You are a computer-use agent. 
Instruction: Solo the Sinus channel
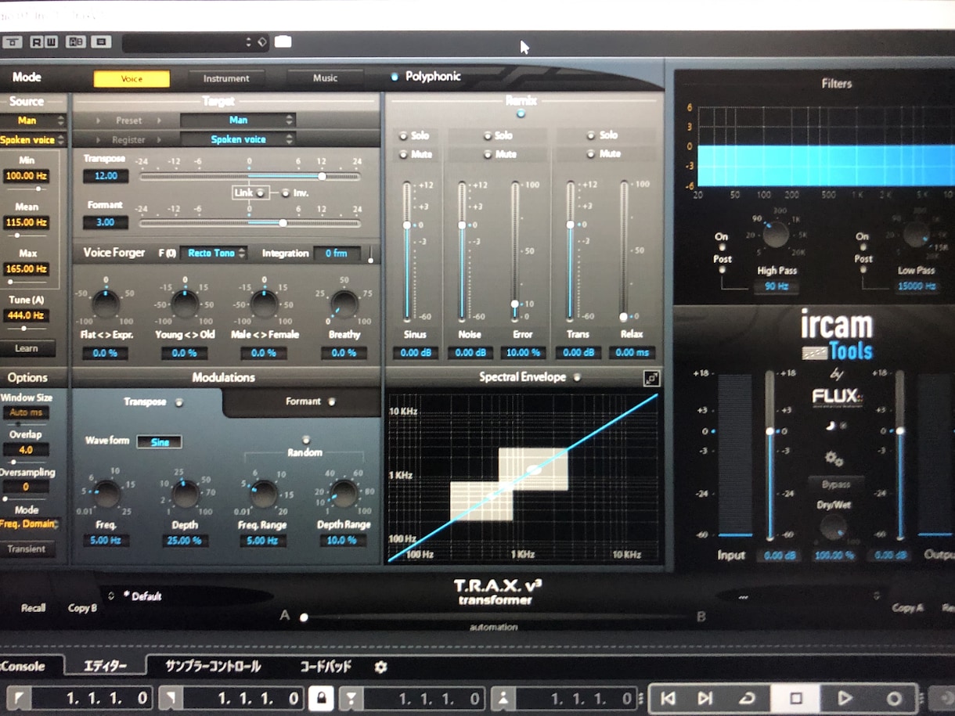tap(404, 135)
